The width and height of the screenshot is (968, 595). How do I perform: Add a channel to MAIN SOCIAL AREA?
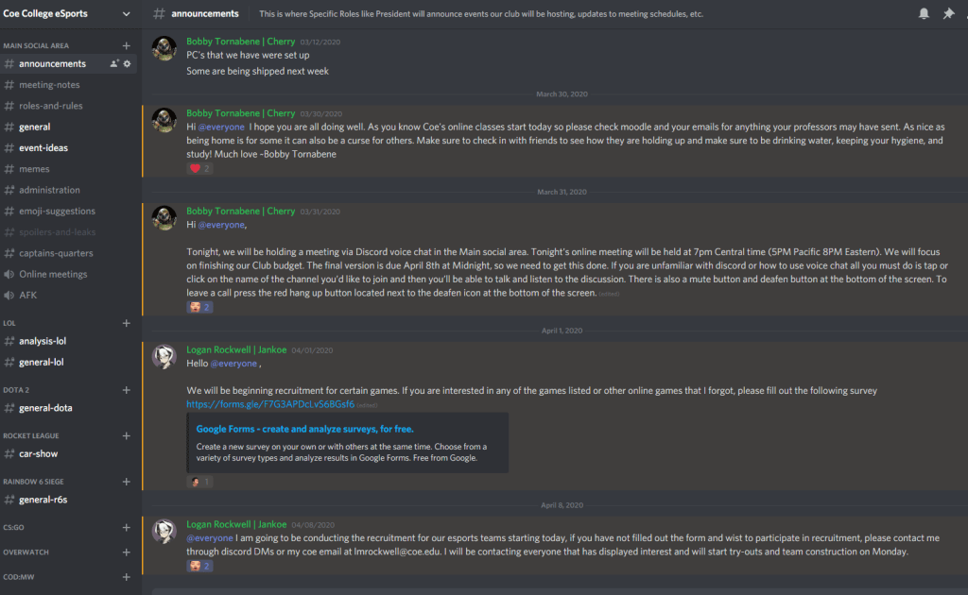click(x=127, y=45)
